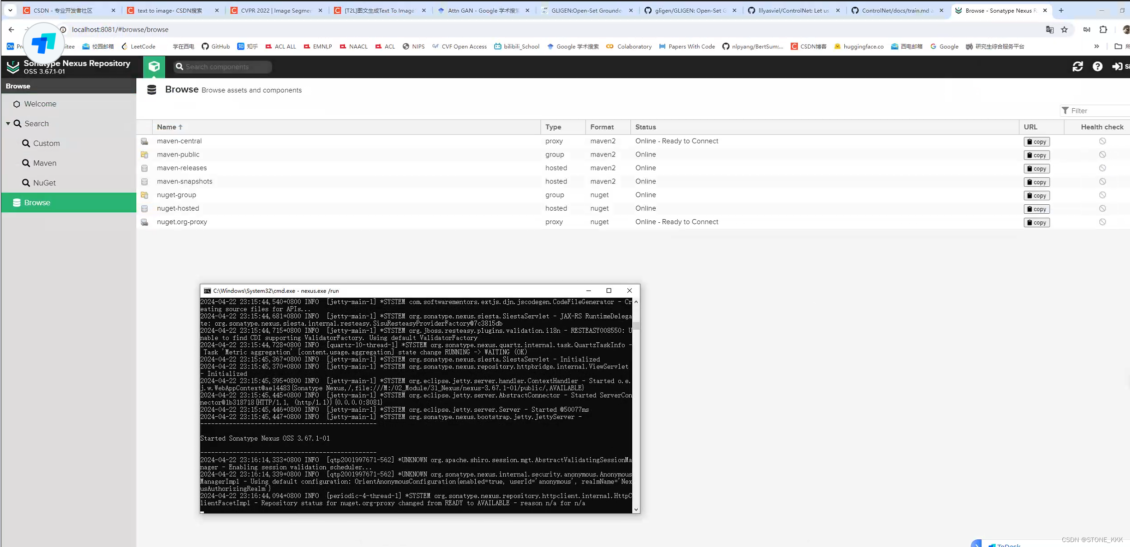Sort by the Type column header

[x=563, y=127]
